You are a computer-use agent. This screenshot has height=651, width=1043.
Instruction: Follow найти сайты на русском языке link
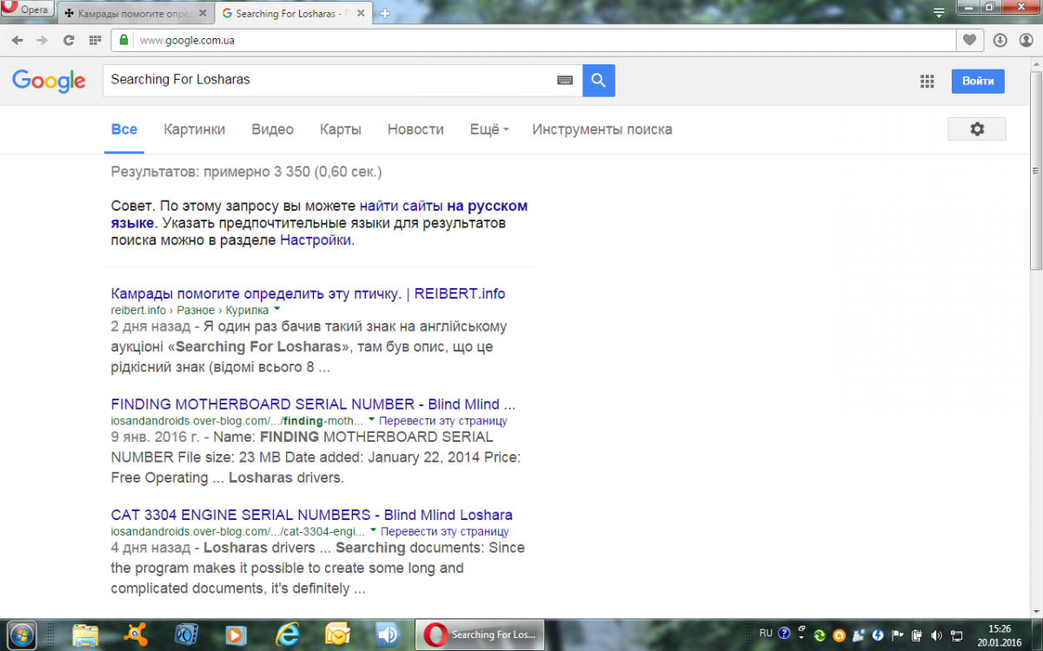443,207
